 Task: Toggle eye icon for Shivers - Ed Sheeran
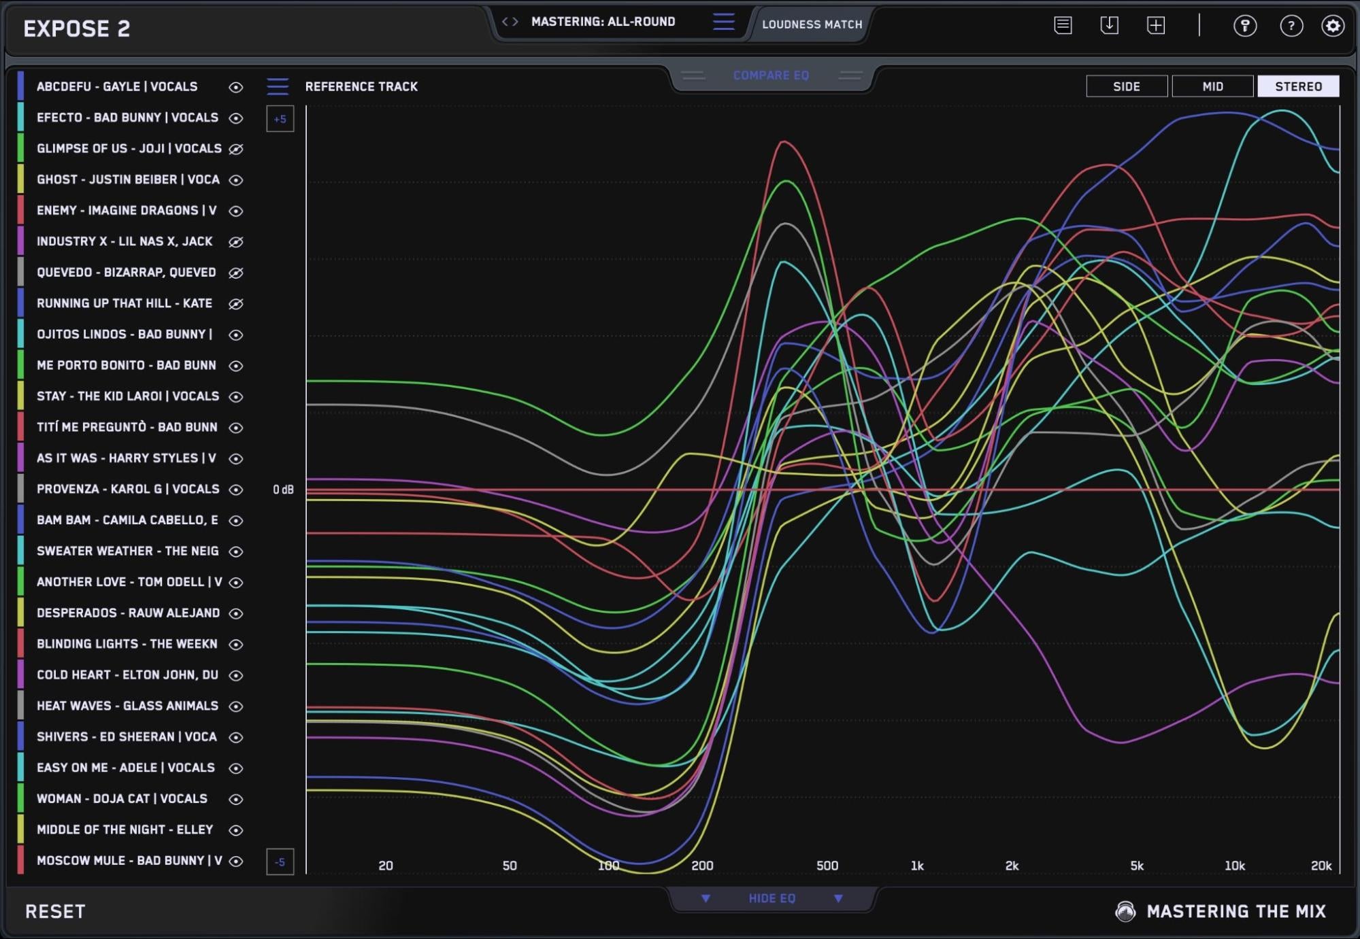[236, 737]
